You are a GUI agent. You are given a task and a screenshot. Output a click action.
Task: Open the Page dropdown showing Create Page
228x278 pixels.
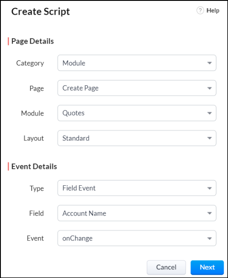pyautogui.click(x=137, y=88)
